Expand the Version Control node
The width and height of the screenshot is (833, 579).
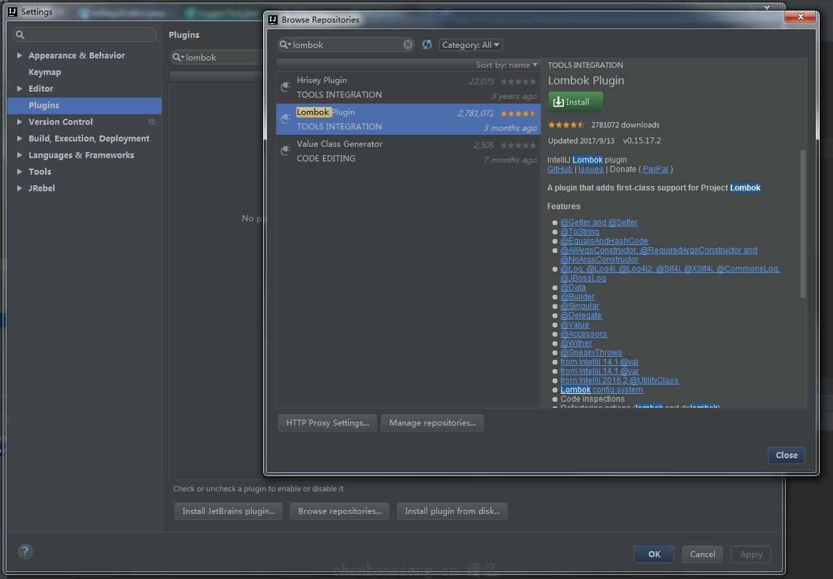(x=20, y=122)
